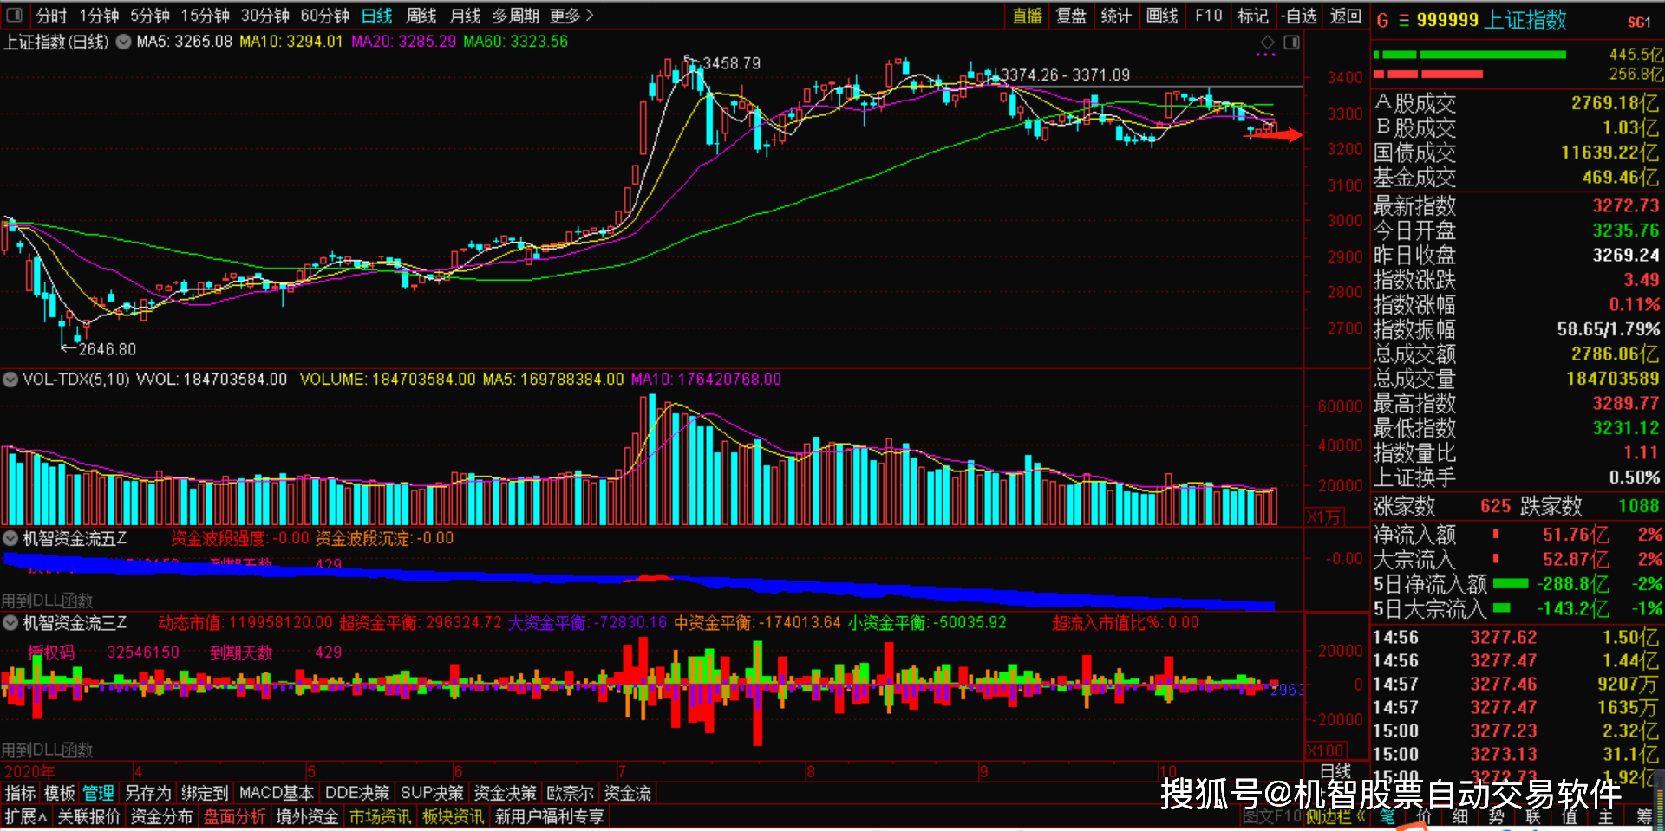
Task: Click the X1万 volume scale label
Action: [1324, 517]
